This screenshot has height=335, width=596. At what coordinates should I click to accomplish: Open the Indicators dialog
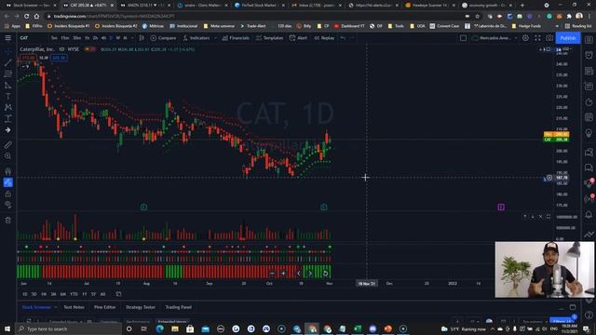coord(196,38)
